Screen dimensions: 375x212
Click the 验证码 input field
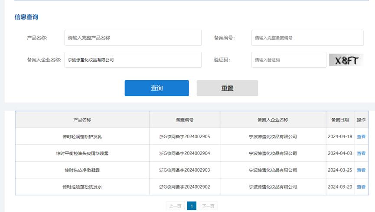[289, 60]
